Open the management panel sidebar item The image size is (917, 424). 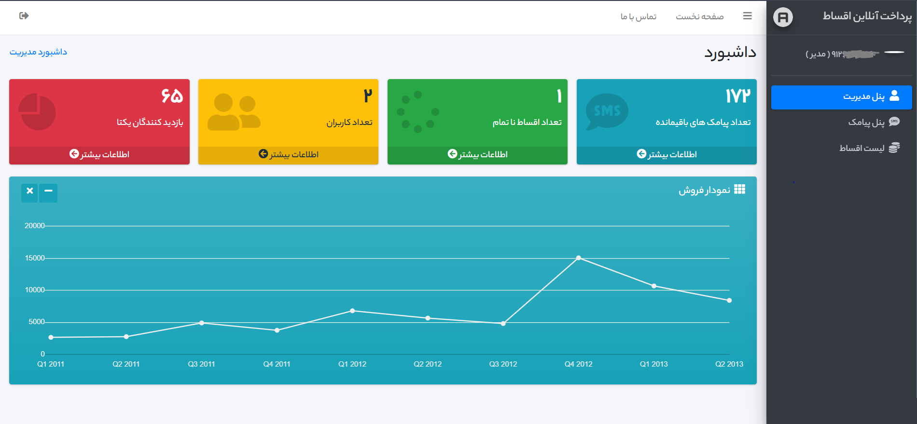point(841,97)
